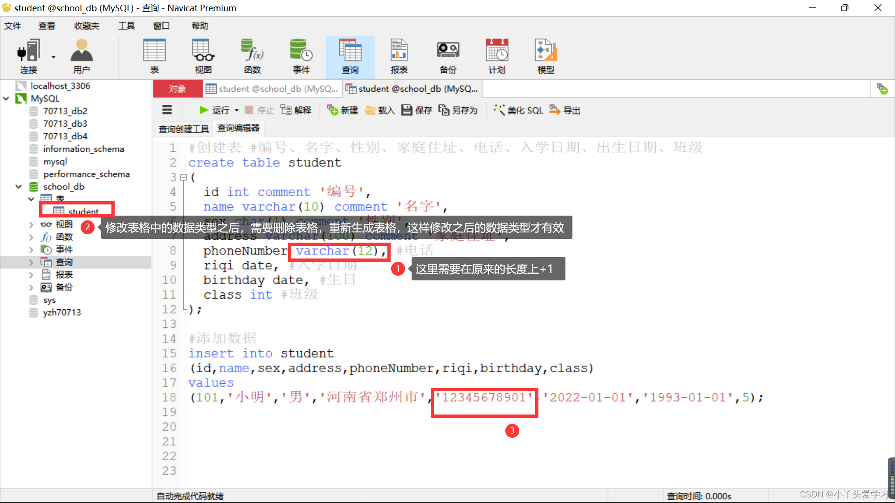895x503 pixels.
Task: Open the 运行 dropdown arrow
Action: pyautogui.click(x=237, y=110)
